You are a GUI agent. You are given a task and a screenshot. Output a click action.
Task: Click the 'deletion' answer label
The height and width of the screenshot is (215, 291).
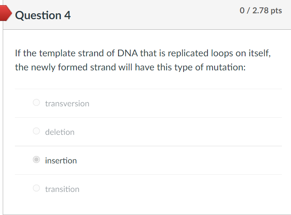pos(60,132)
